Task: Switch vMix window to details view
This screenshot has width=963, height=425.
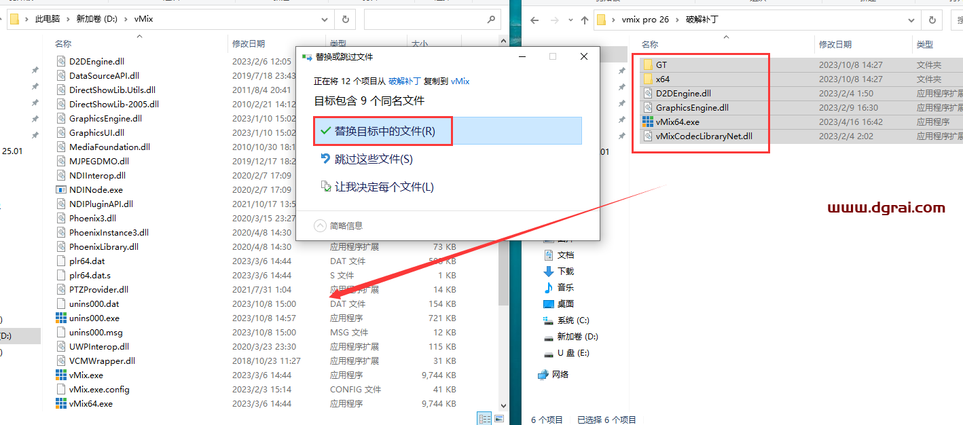Action: (485, 419)
